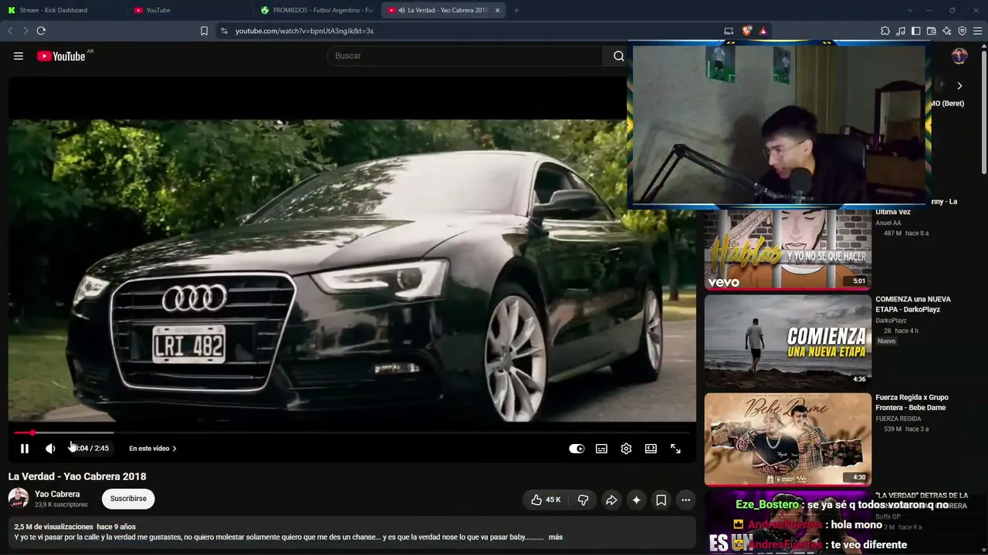Screen dimensions: 988x555
Task: Switch the player to theater mode
Action: coord(651,449)
